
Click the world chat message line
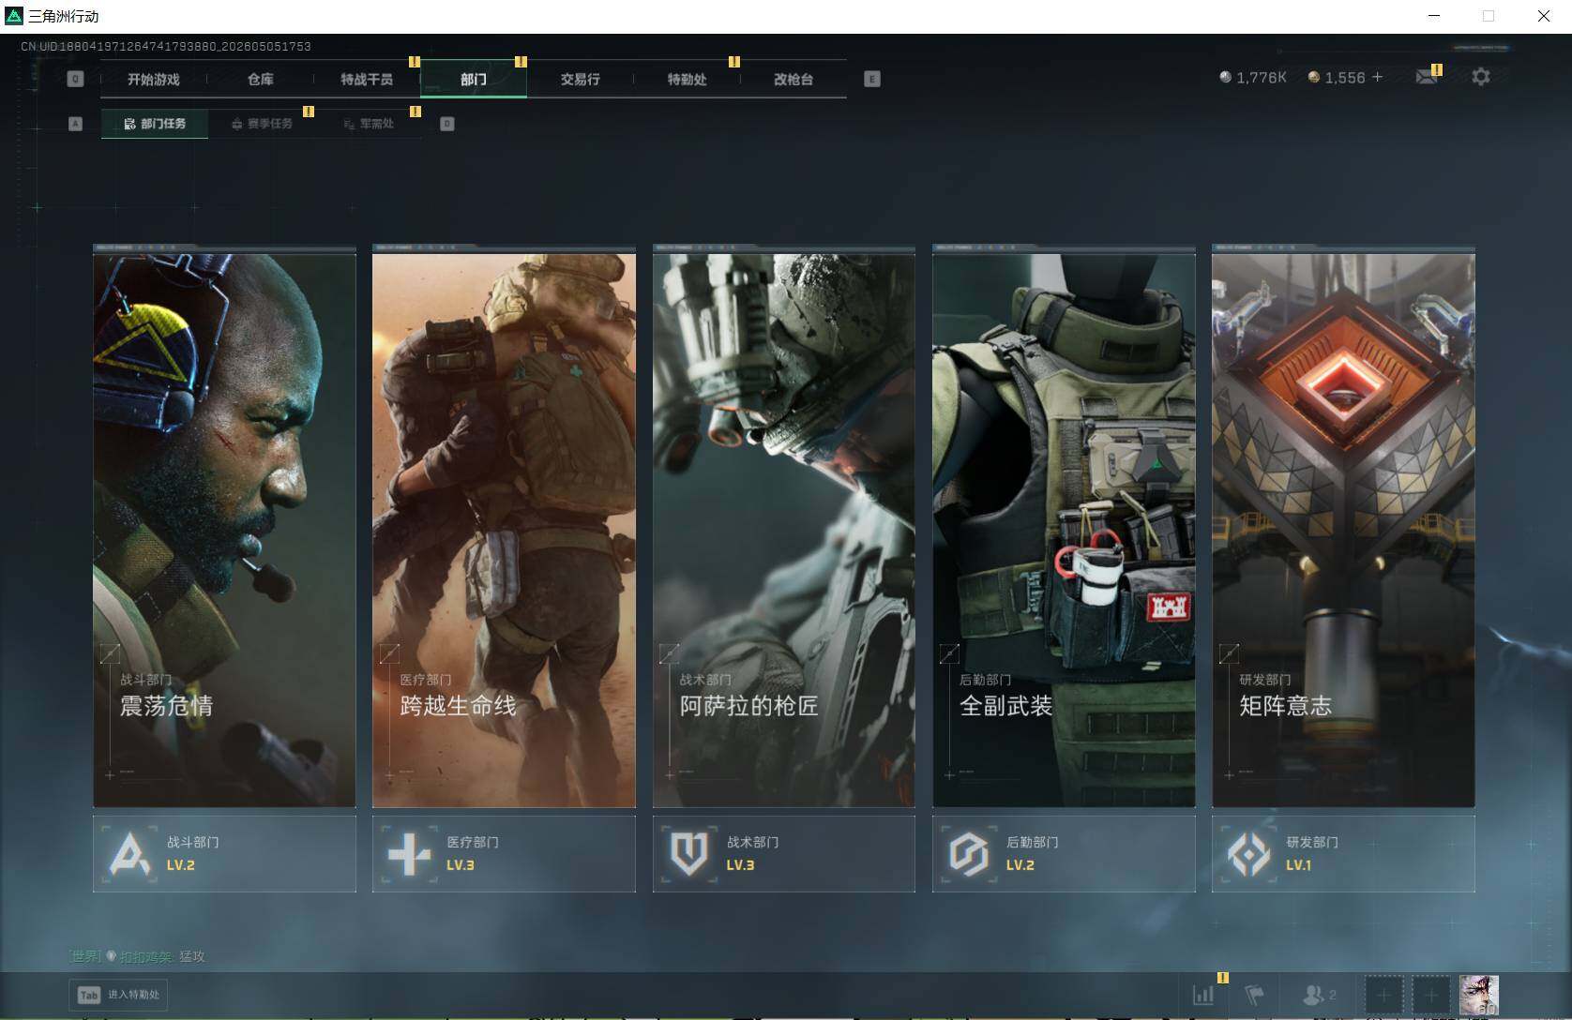click(x=137, y=956)
